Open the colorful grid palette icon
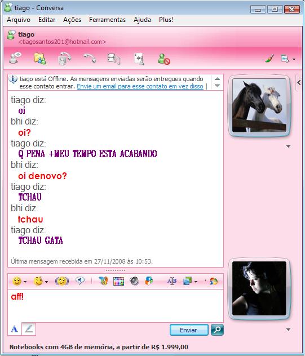Image resolution: width=305 pixels, height=356 pixels. 118,281
